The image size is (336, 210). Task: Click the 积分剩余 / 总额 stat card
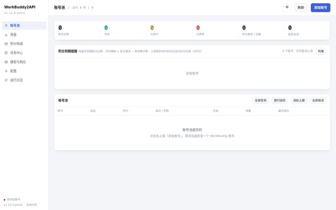tap(261, 30)
